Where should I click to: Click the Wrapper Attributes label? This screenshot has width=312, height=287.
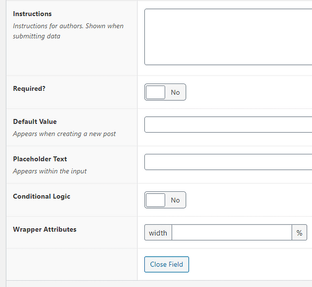pyautogui.click(x=45, y=229)
